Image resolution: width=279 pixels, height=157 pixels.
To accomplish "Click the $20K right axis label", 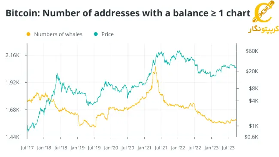I will click(252, 71).
